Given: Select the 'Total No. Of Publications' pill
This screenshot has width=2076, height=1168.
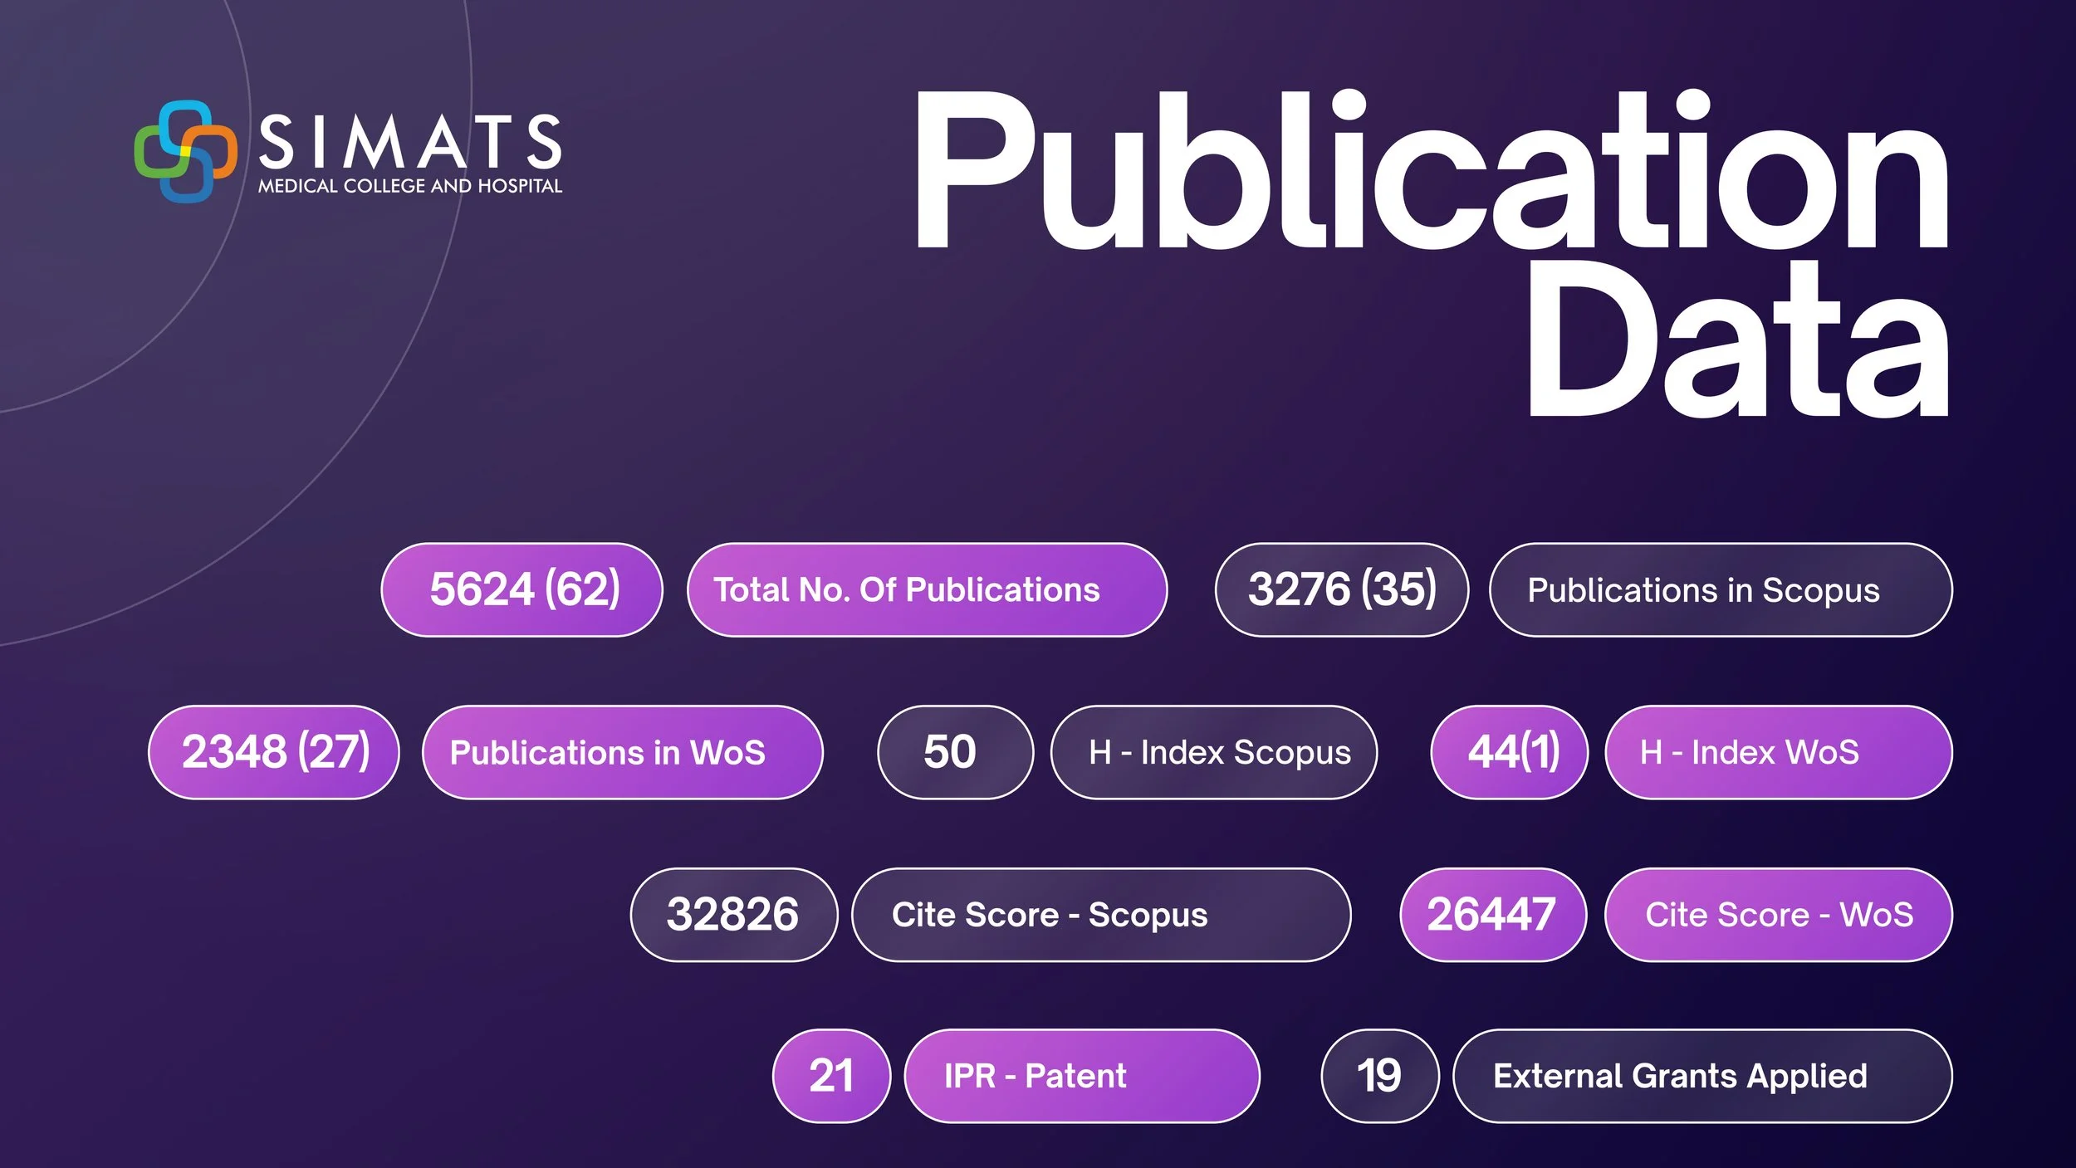Looking at the screenshot, I should tap(928, 590).
